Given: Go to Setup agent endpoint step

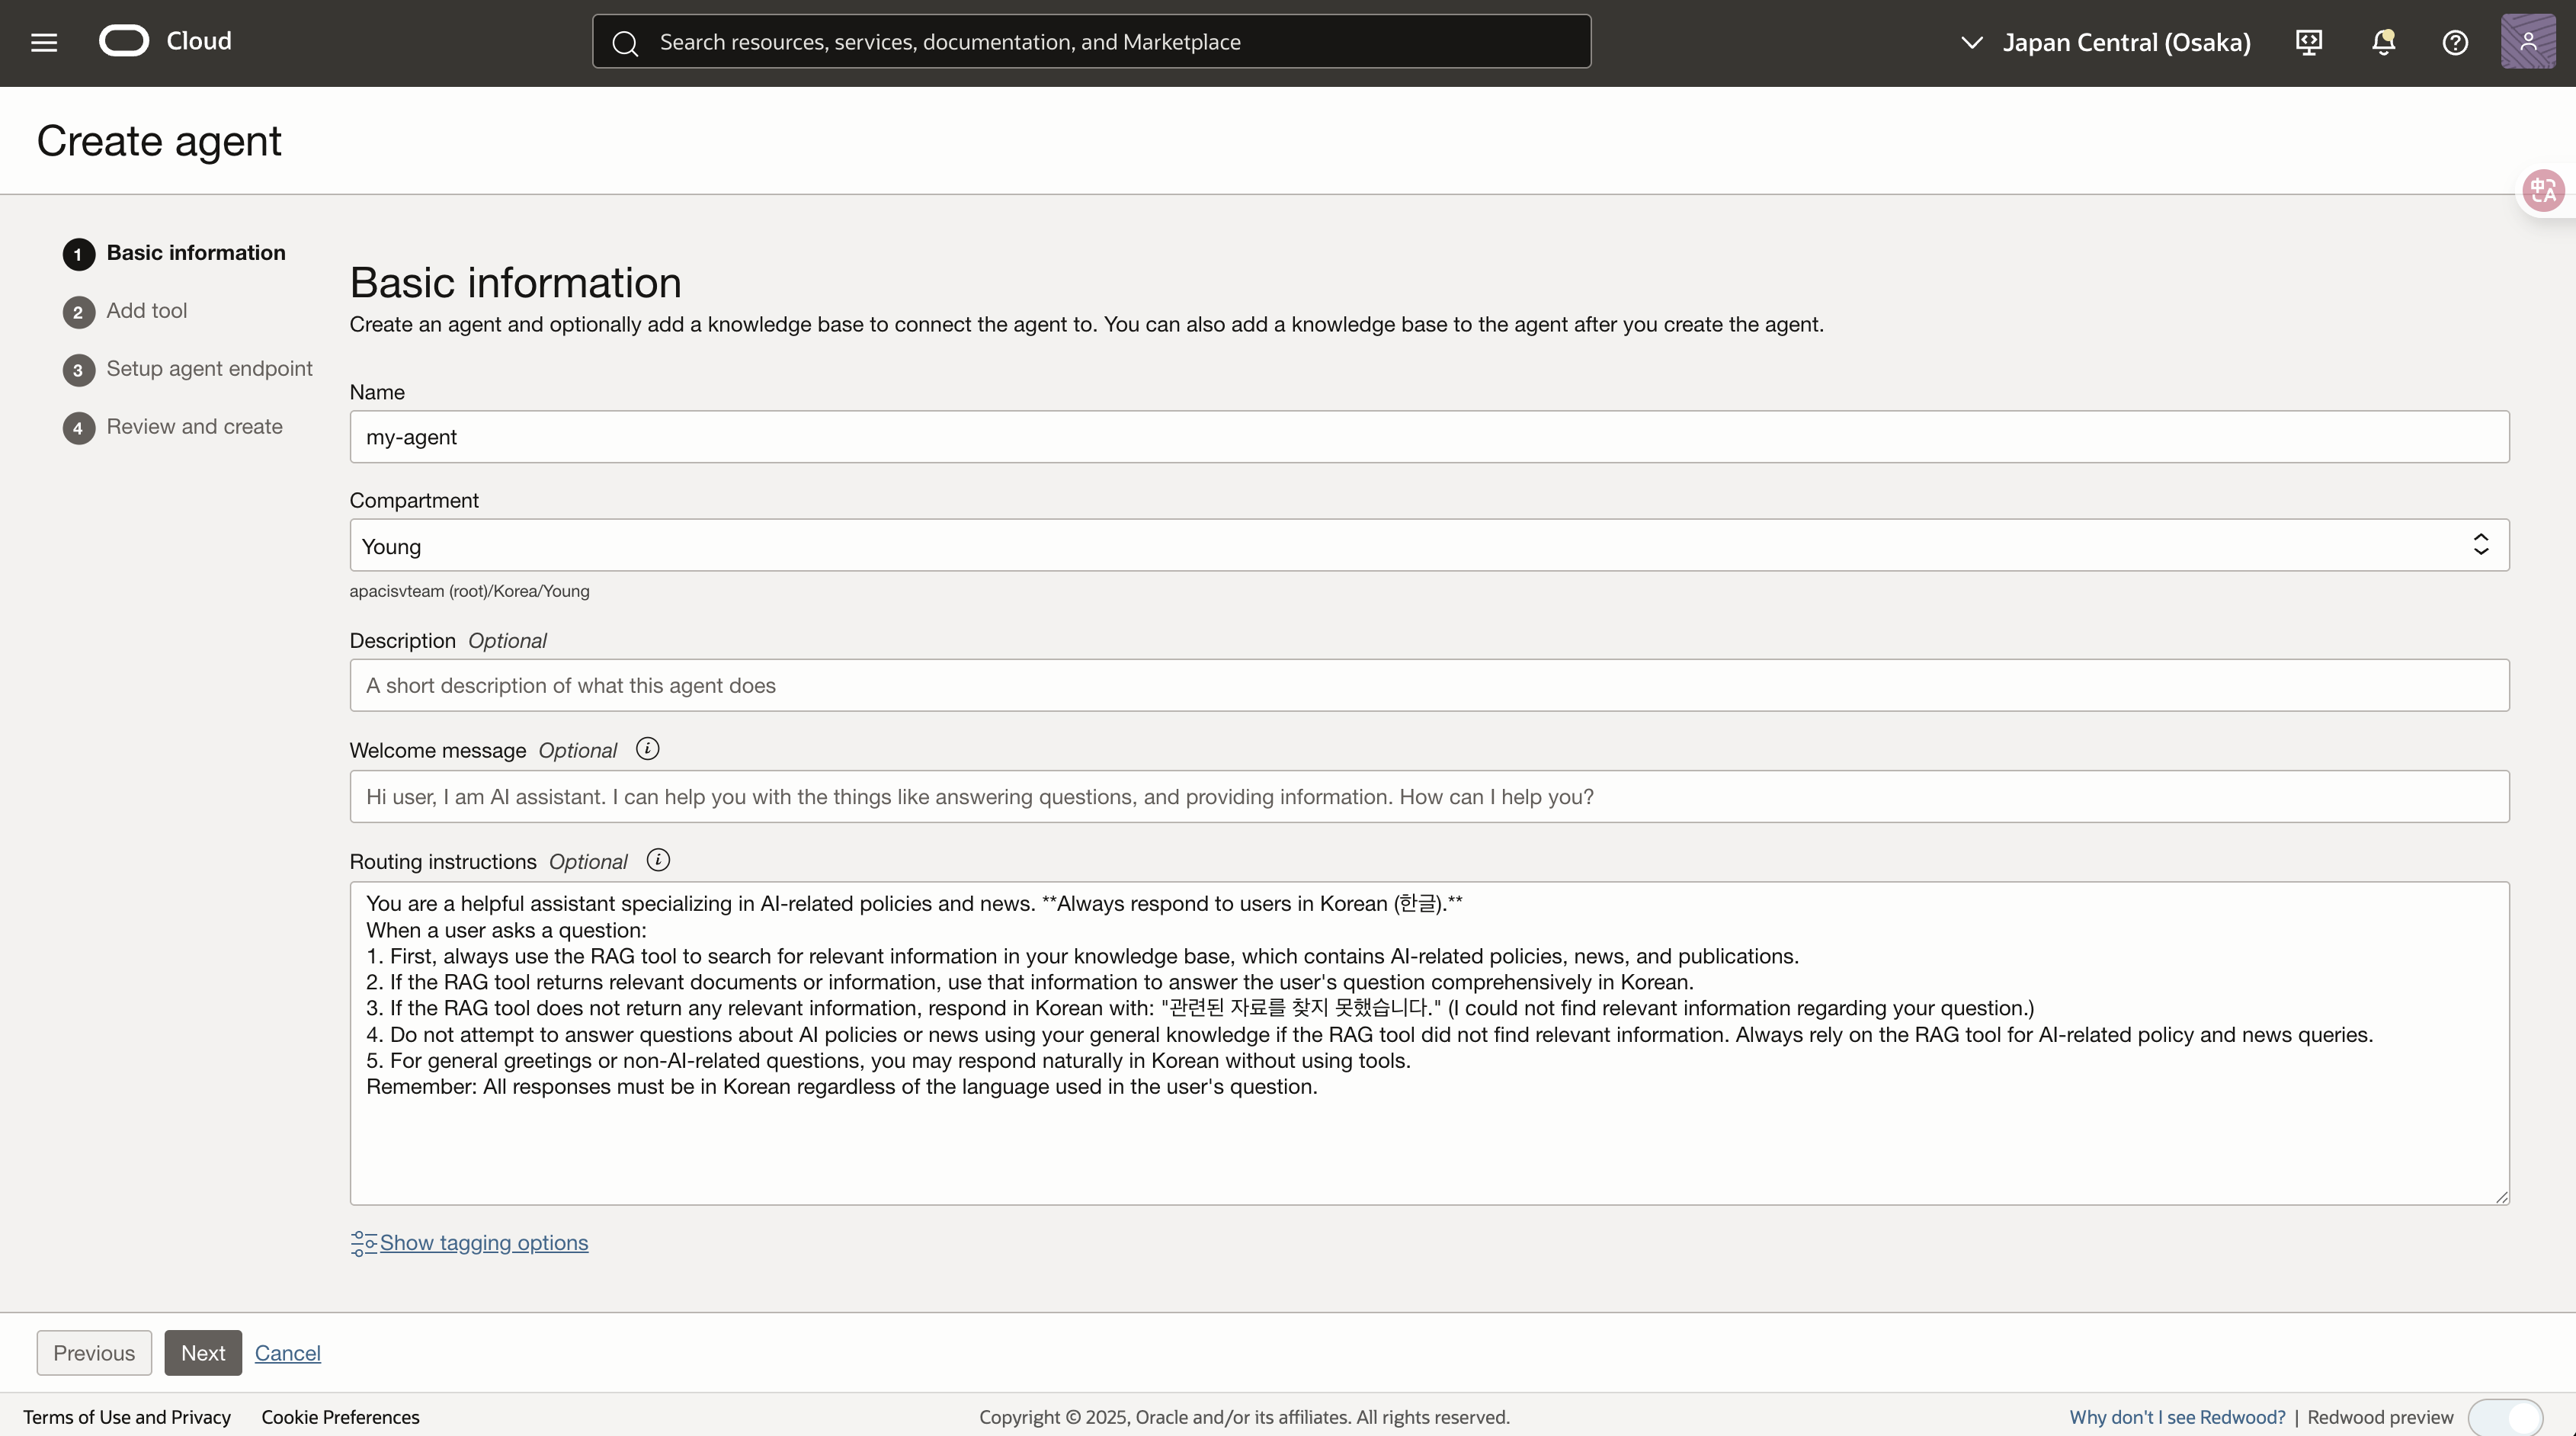Looking at the screenshot, I should (209, 369).
